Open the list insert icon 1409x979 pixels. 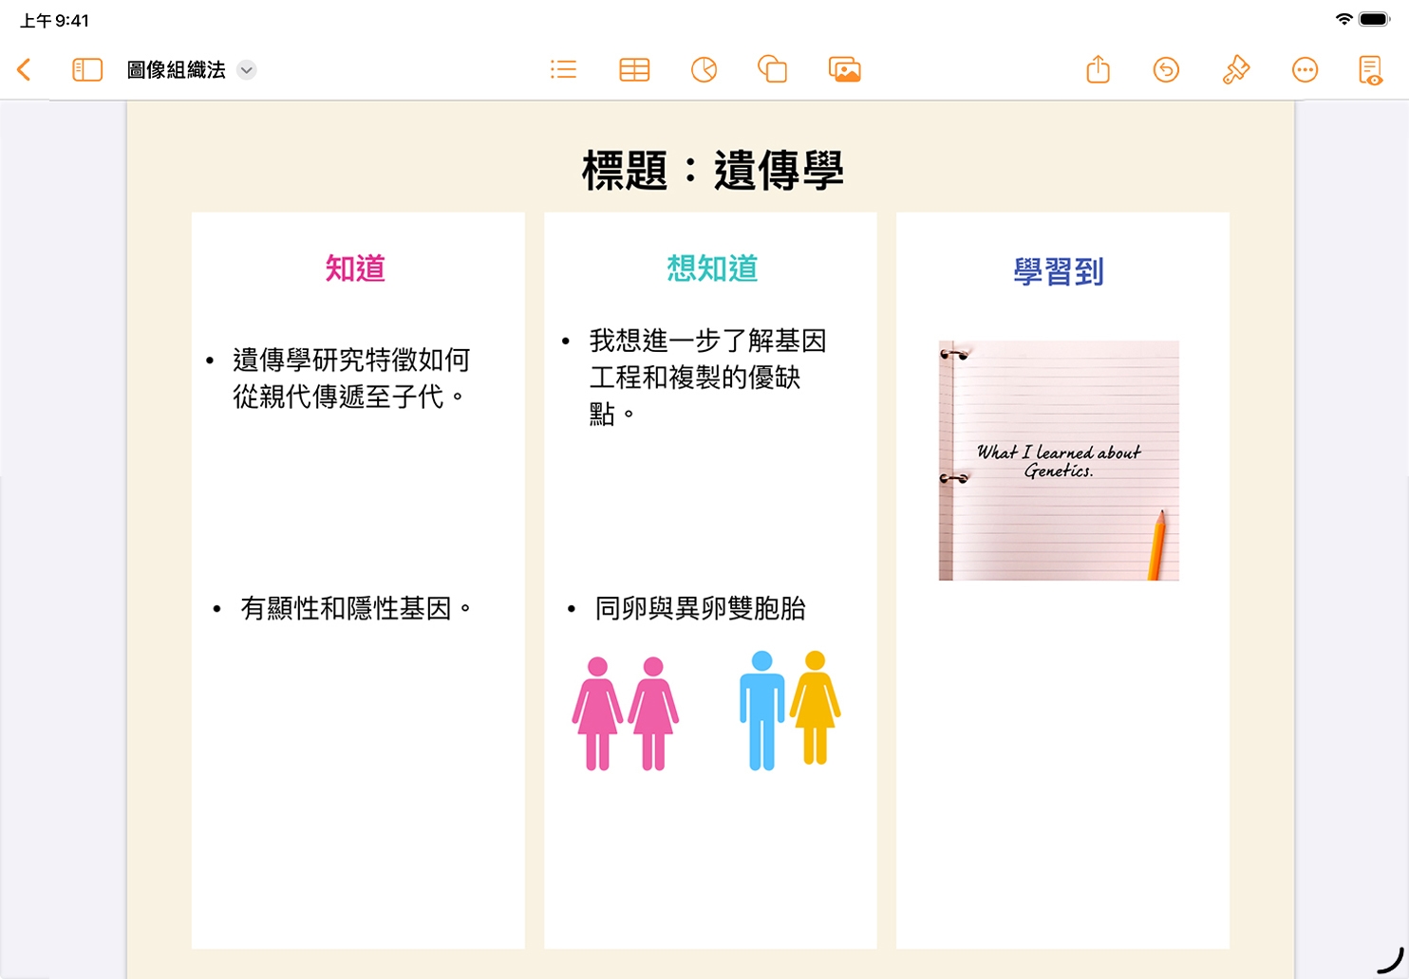point(563,69)
